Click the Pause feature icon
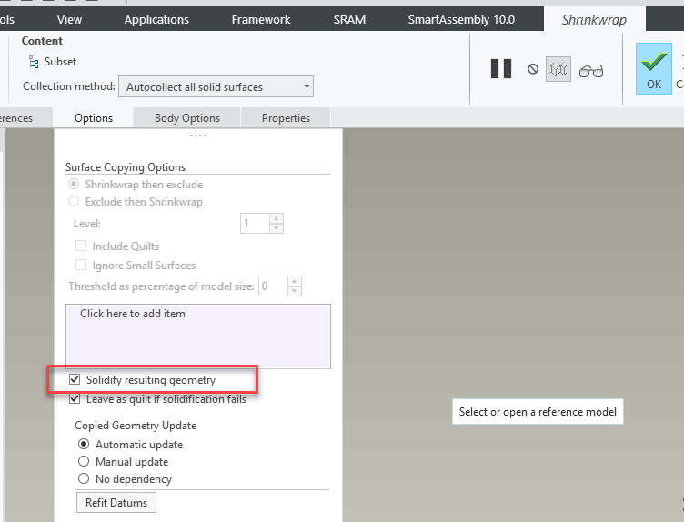 (501, 69)
